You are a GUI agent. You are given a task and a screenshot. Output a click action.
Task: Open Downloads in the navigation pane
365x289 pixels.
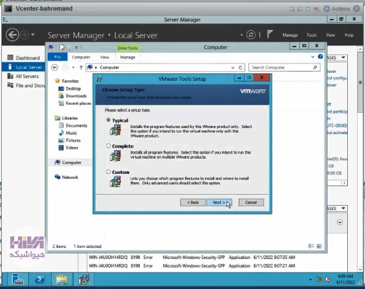tap(76, 96)
